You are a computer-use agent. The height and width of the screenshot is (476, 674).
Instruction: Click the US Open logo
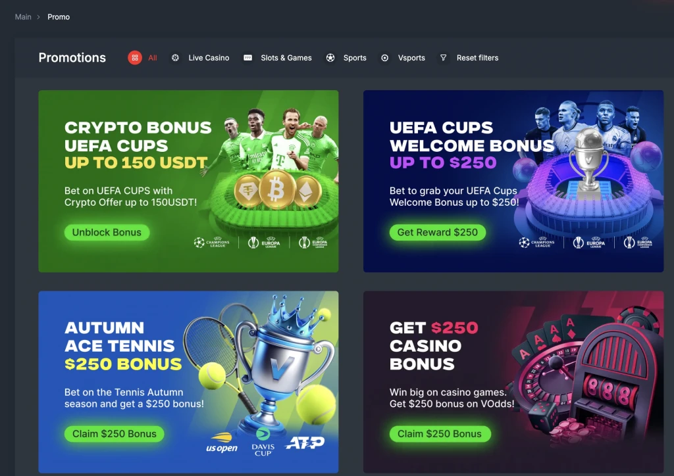[x=222, y=443]
